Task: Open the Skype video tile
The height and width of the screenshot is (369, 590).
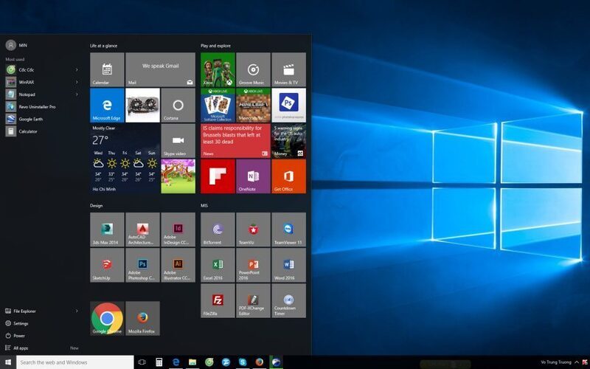Action: pos(178,141)
